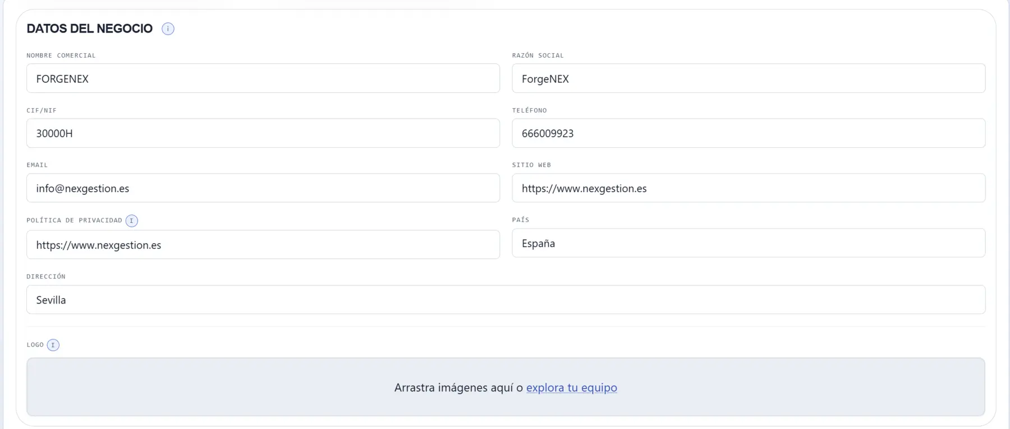
Task: Focus the Sitio Web URL field
Action: coord(749,188)
